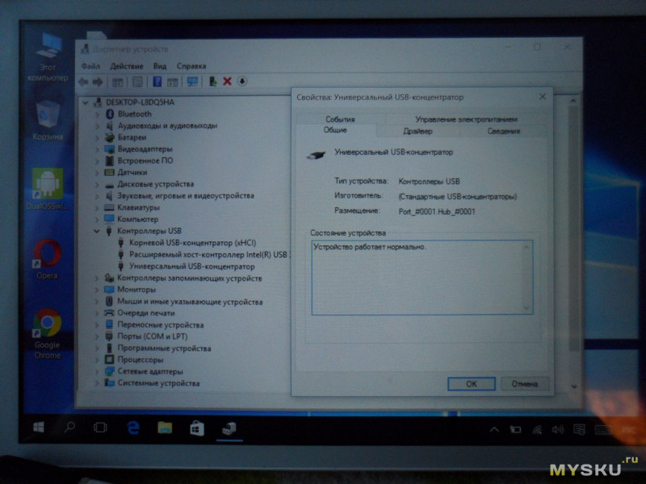This screenshot has height=484, width=646.
Task: Click the round down-arrow disable device toolbar icon
Action: [x=242, y=81]
